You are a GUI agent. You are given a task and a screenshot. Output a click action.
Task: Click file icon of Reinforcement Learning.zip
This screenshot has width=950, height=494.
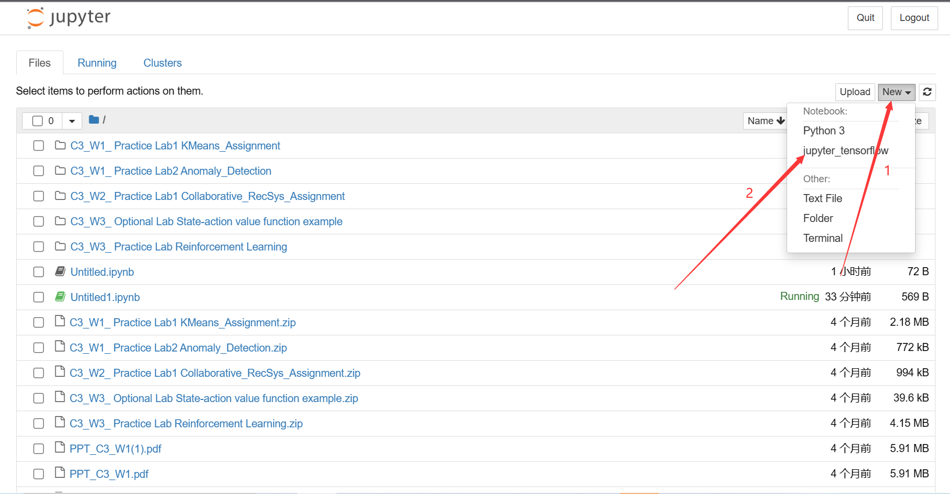(x=60, y=423)
